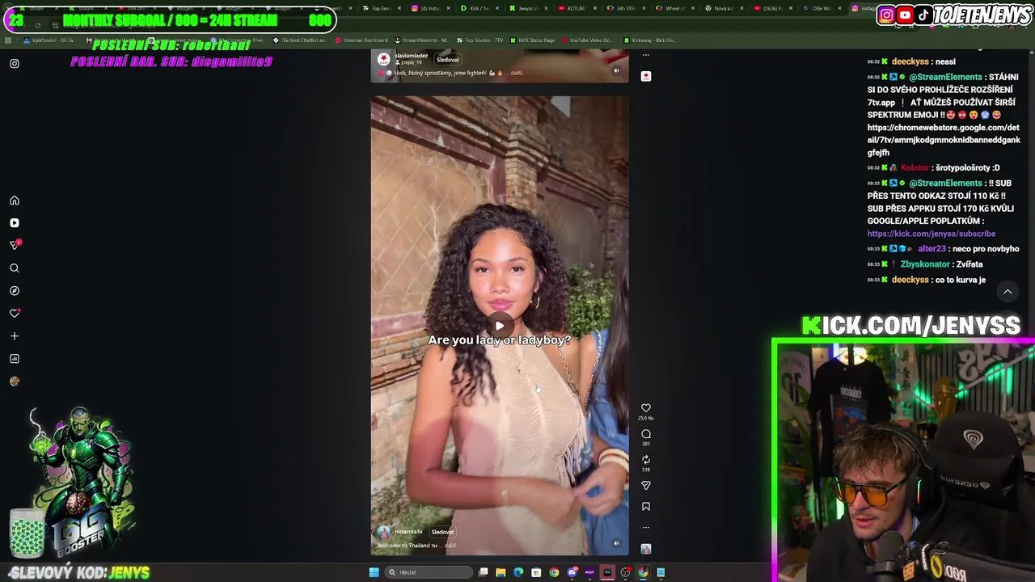
Task: Open 'Kickaway' bookmark
Action: tap(649, 40)
